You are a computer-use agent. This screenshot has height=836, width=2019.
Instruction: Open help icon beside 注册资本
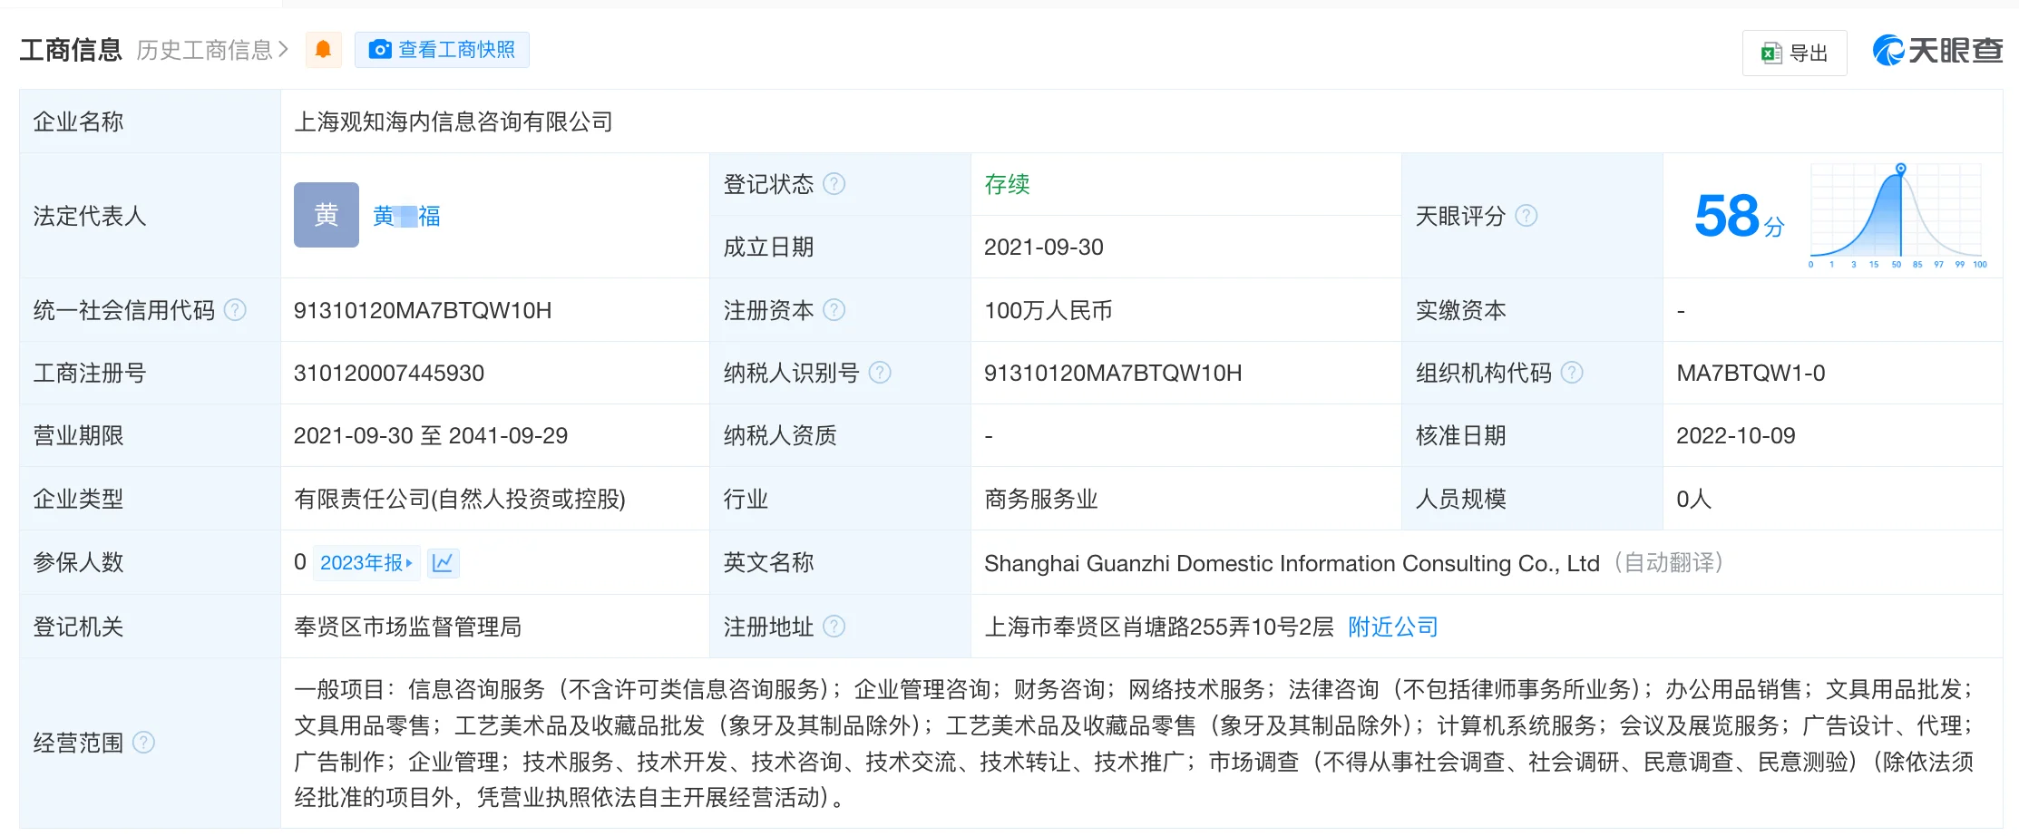tap(834, 310)
